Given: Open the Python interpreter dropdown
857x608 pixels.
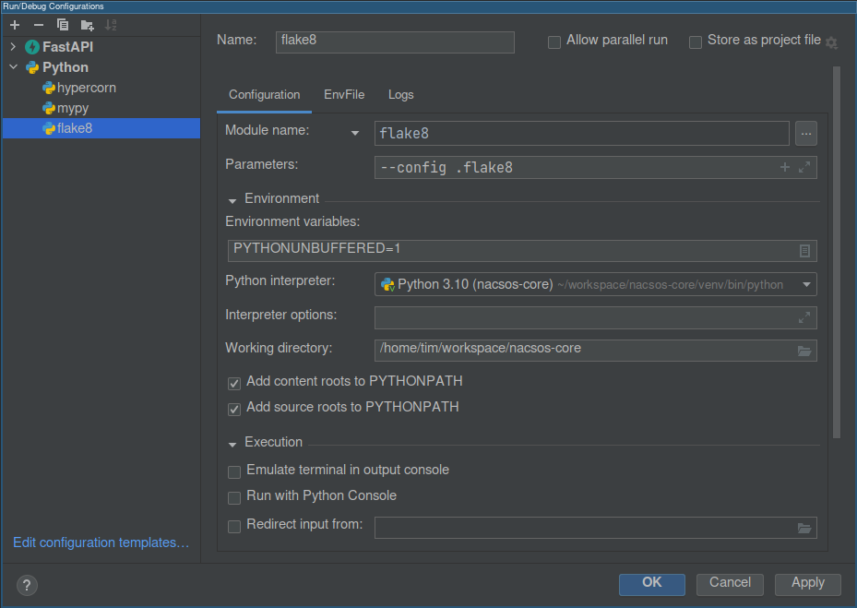Looking at the screenshot, I should 806,285.
